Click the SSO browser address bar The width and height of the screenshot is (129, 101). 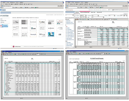[x=30, y=6]
